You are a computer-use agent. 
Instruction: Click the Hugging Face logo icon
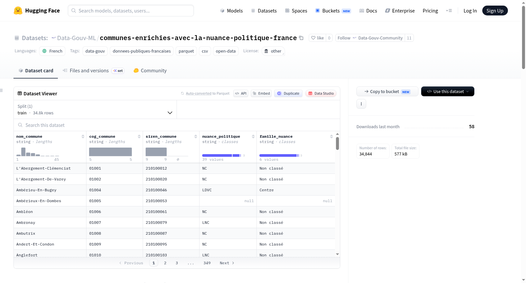point(18,11)
